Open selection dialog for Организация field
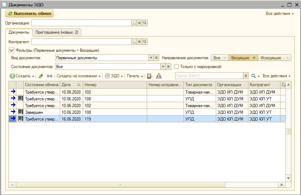Viewport: 301px width, 195px height. (134, 23)
